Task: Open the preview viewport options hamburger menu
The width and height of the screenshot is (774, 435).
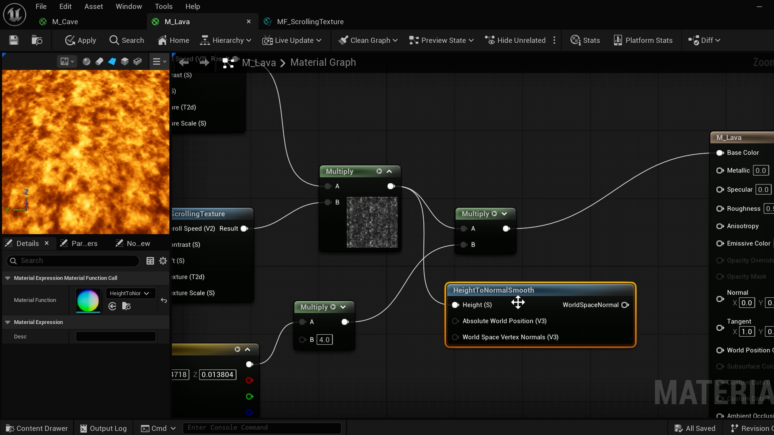Action: [x=159, y=62]
